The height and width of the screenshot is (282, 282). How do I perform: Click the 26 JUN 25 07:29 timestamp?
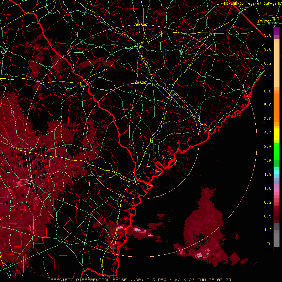210,280
